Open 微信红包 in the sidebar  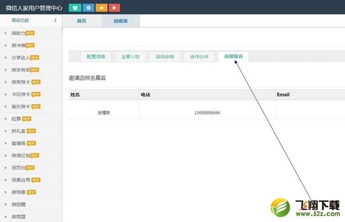31,156
